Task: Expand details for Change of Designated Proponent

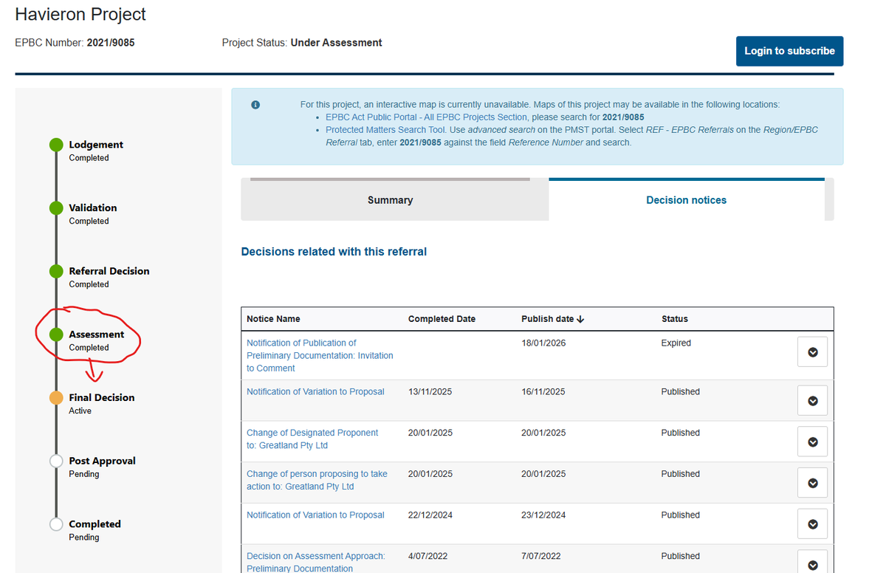Action: point(812,441)
